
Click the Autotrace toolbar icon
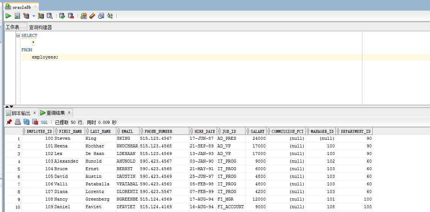coord(41,16)
